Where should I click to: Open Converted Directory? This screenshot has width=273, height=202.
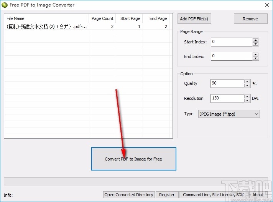click(x=129, y=195)
